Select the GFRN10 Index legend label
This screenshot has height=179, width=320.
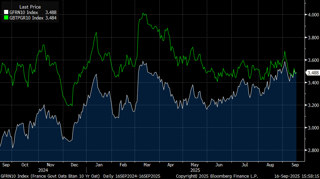click(x=24, y=13)
